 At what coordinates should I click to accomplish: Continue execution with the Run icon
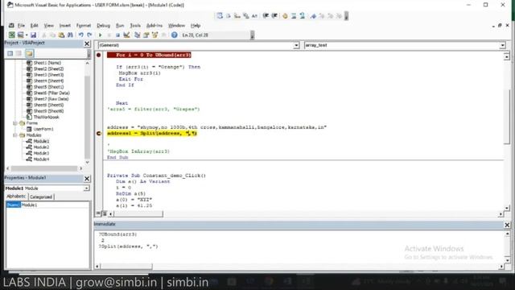100,35
